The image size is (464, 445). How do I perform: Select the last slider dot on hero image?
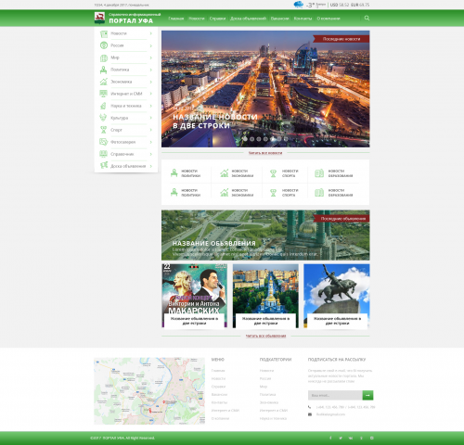(x=286, y=139)
